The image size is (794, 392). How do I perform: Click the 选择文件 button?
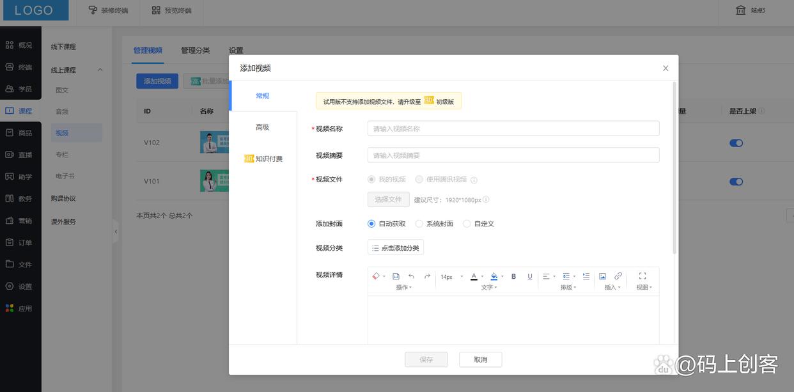coord(389,200)
